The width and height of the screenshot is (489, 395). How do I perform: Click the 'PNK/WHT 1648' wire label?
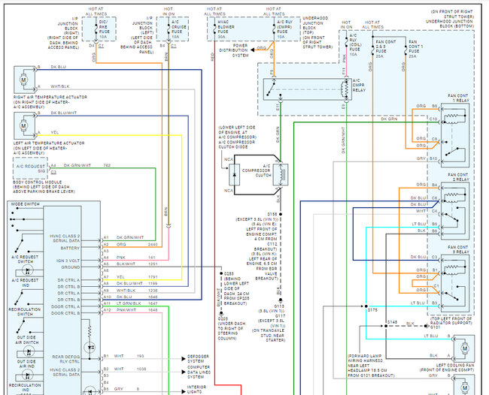pos(137,310)
